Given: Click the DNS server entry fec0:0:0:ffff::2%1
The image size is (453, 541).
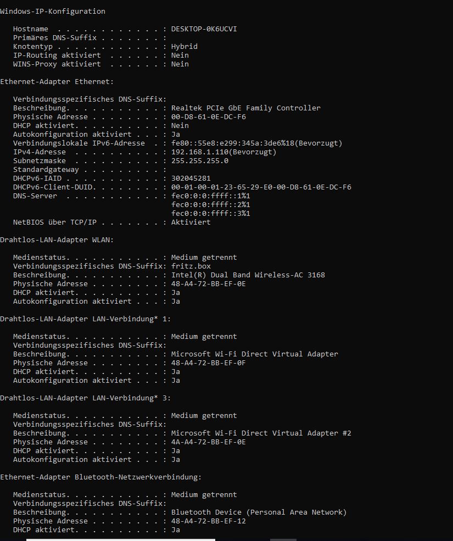Looking at the screenshot, I should tap(210, 205).
